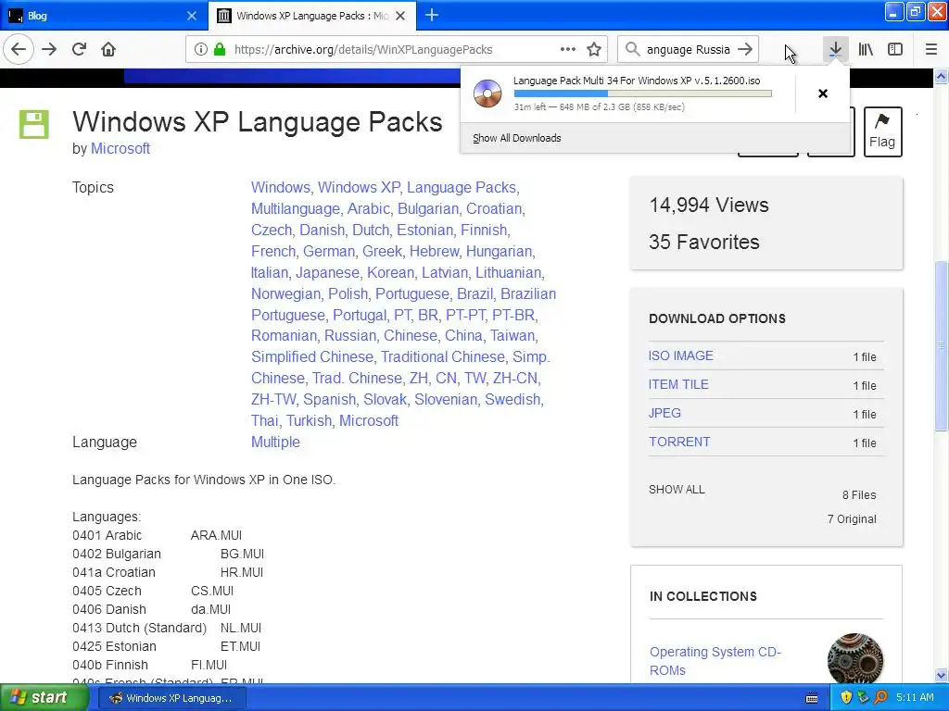Screen dimensions: 949x711
Task: Click the keyboard icon in system tray
Action: click(812, 698)
